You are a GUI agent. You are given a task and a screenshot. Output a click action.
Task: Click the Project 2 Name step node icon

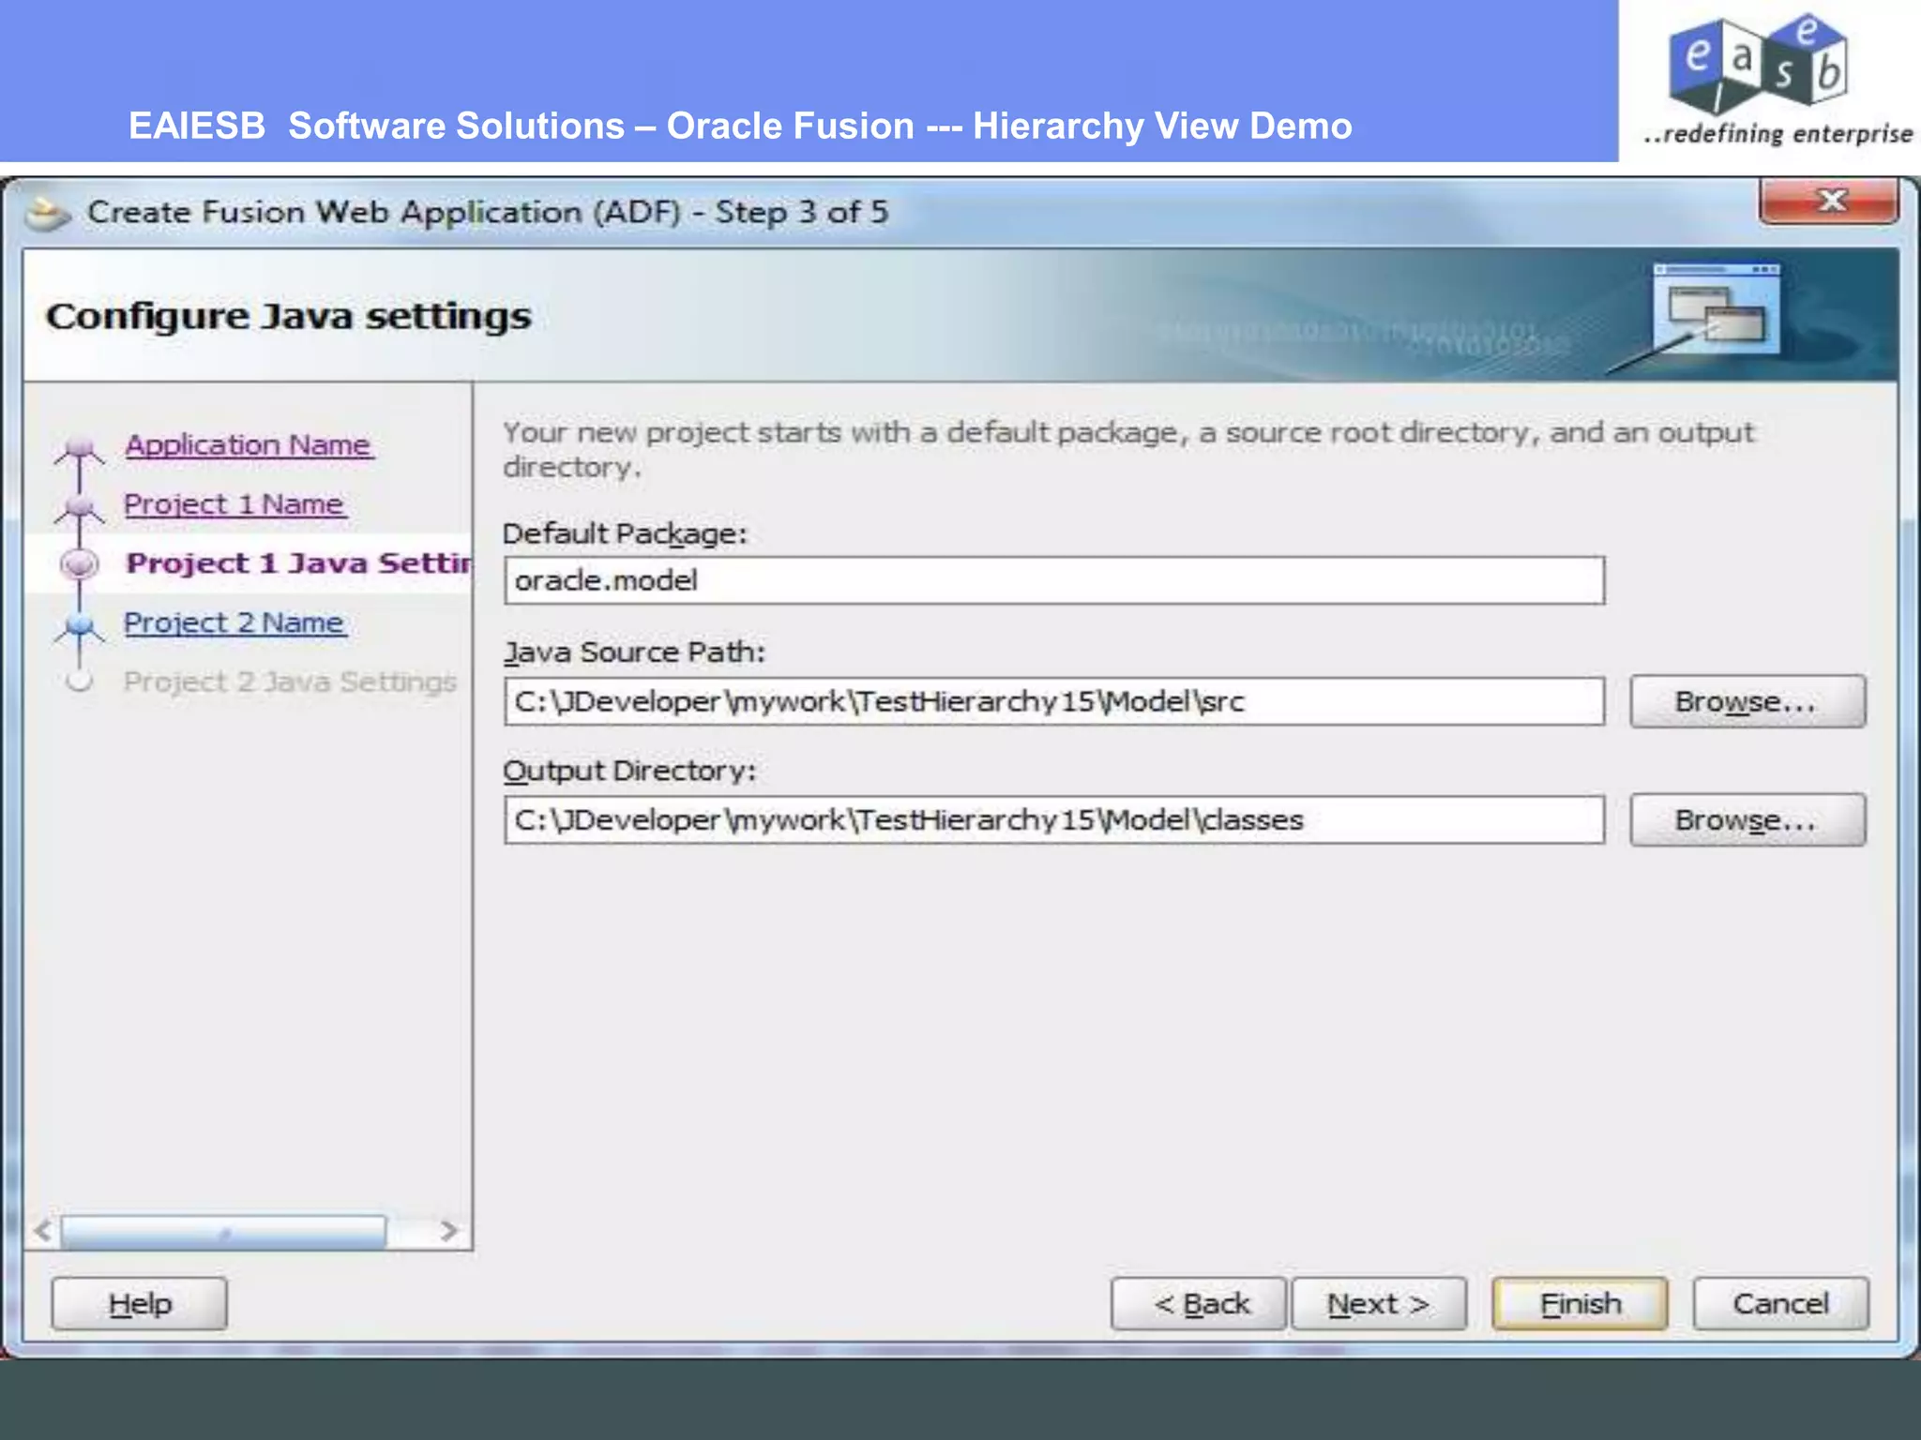tap(80, 627)
